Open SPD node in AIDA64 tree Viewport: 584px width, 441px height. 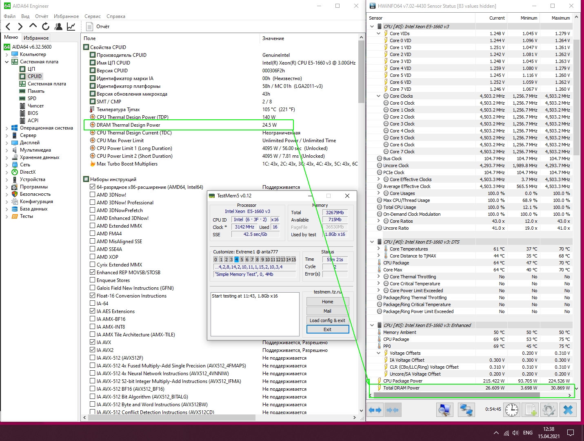click(32, 98)
